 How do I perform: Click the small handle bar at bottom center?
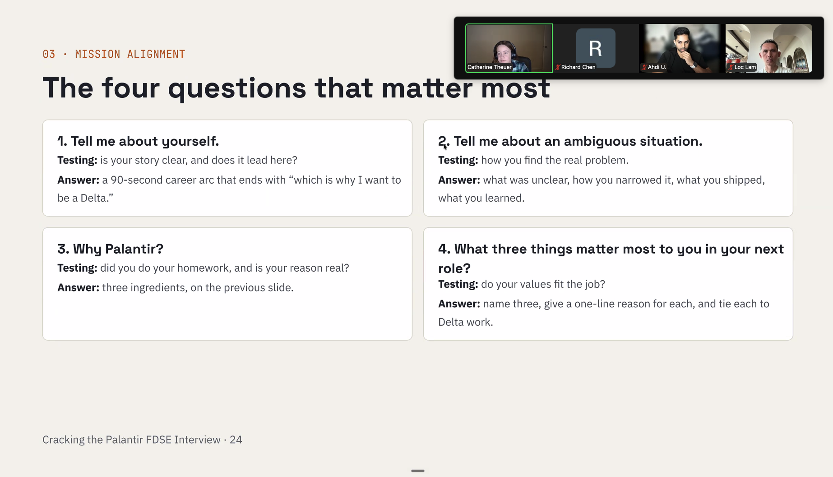418,471
